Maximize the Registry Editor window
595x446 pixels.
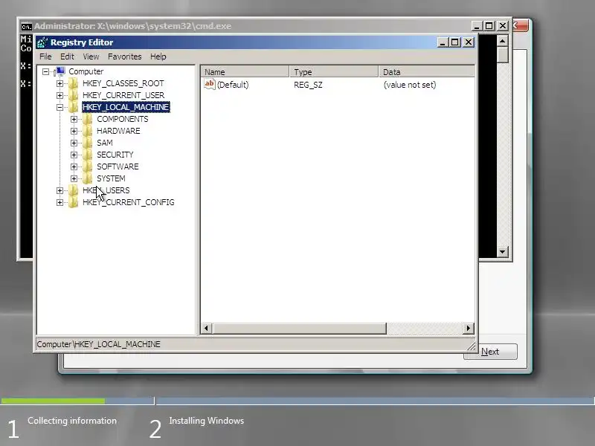[454, 42]
